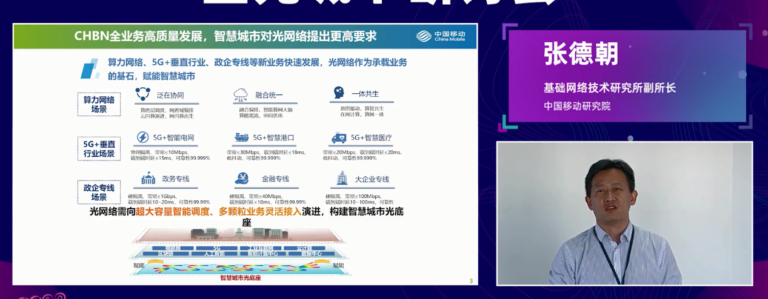Click the blue slanted bullet icon beside intro text

pyautogui.click(x=90, y=68)
